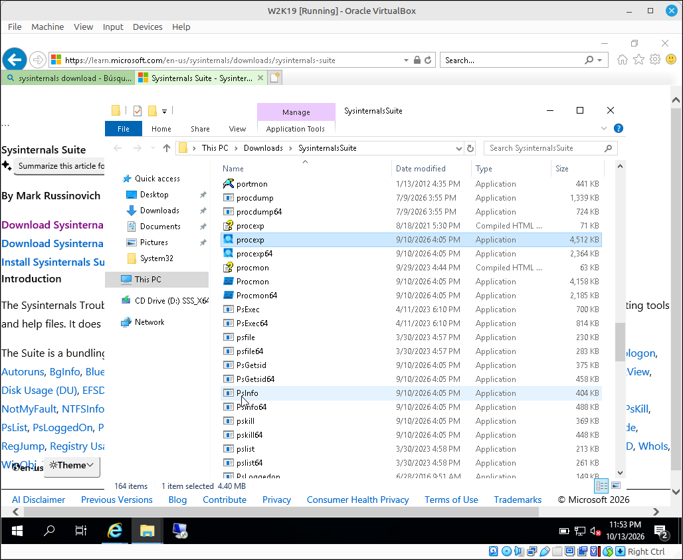Viewport: 683px width, 560px height.
Task: Click the IE back arrow button
Action: pos(15,60)
